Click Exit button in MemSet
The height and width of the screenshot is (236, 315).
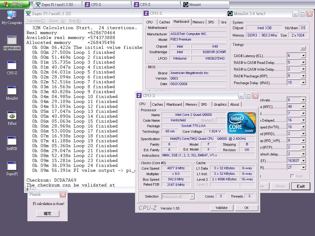(x=301, y=186)
